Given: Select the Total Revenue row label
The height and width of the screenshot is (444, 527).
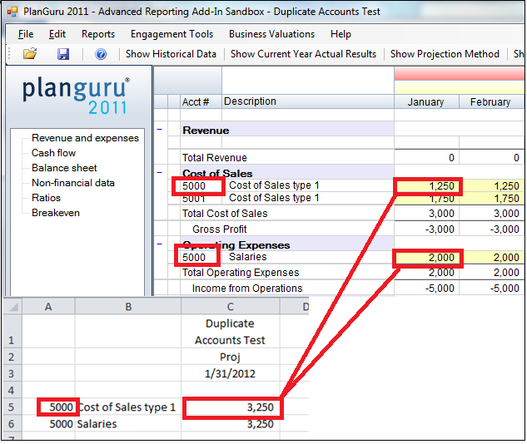Looking at the screenshot, I should point(215,157).
